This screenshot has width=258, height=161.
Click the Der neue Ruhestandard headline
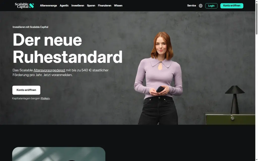click(68, 48)
